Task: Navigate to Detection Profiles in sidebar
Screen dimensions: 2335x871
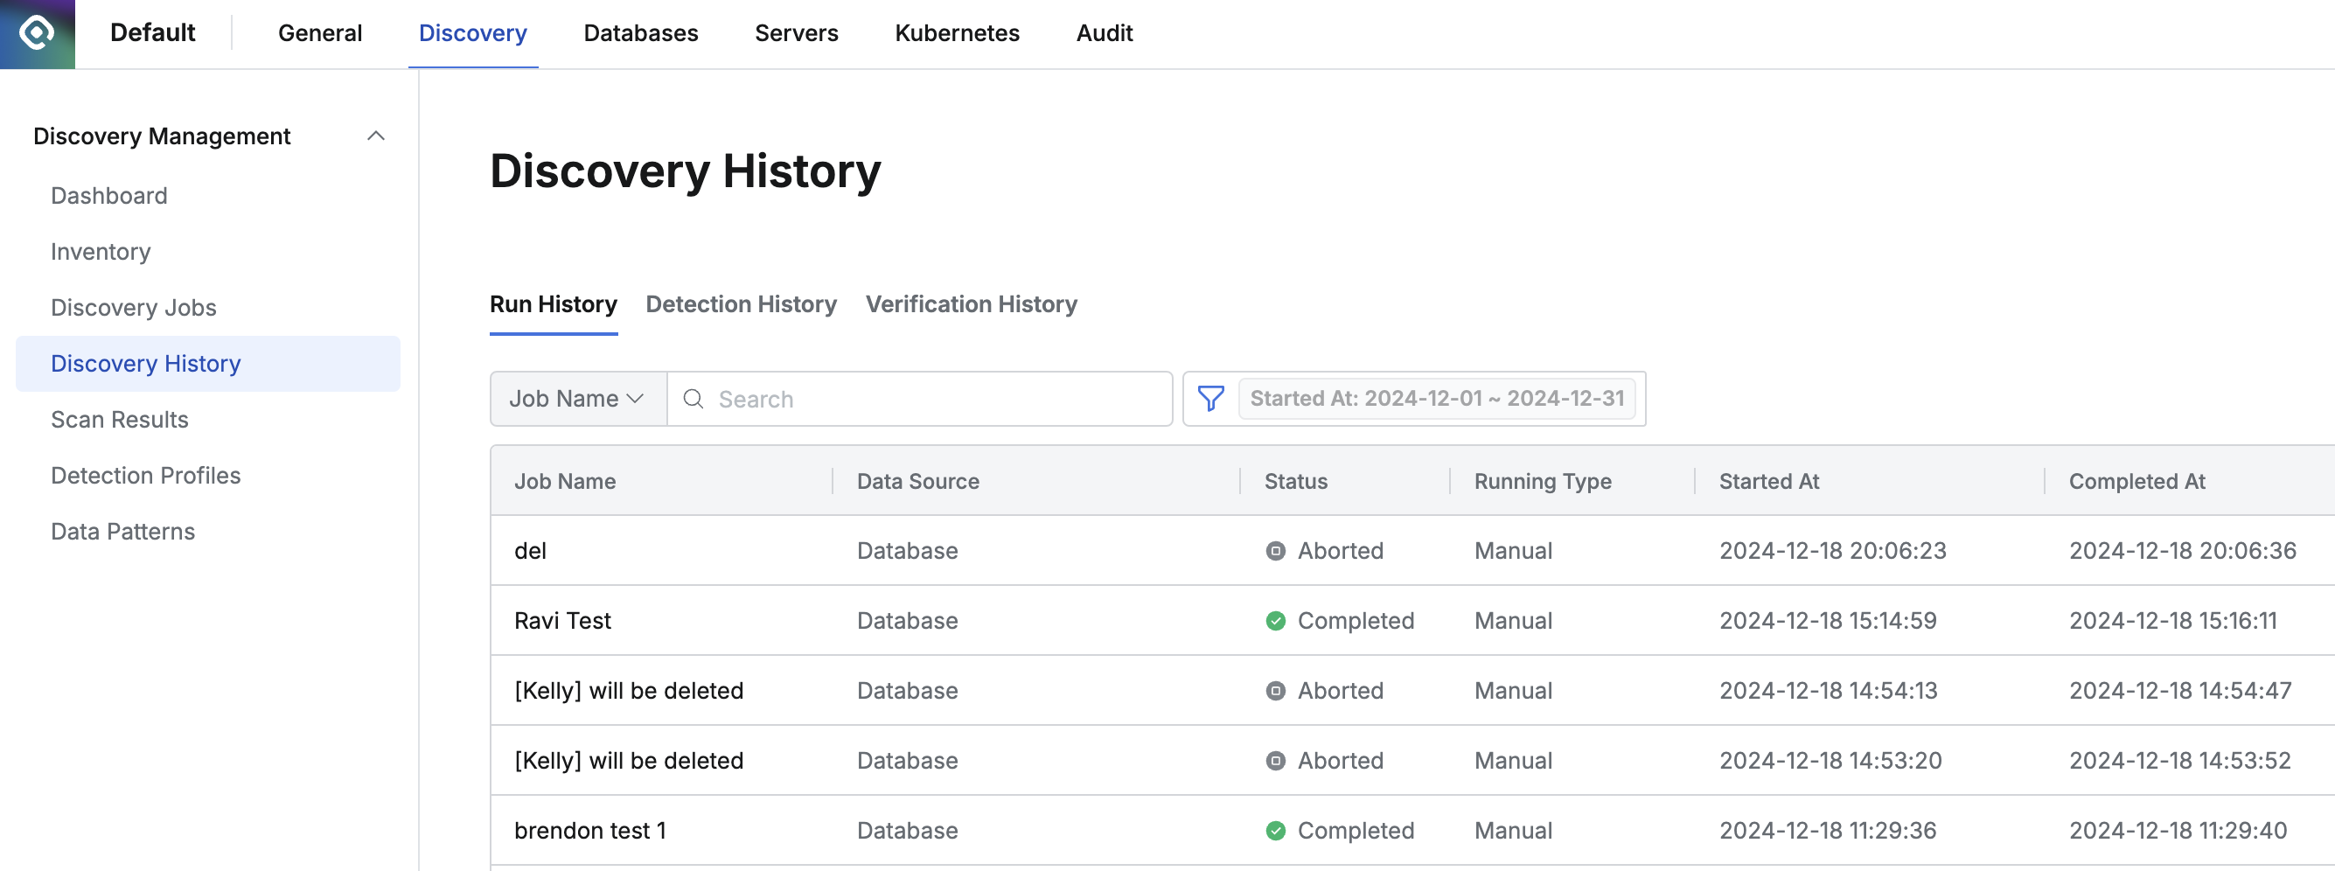Action: (x=146, y=476)
